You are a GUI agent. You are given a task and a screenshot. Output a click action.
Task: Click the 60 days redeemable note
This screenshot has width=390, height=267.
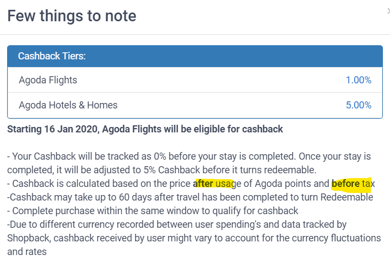point(190,197)
